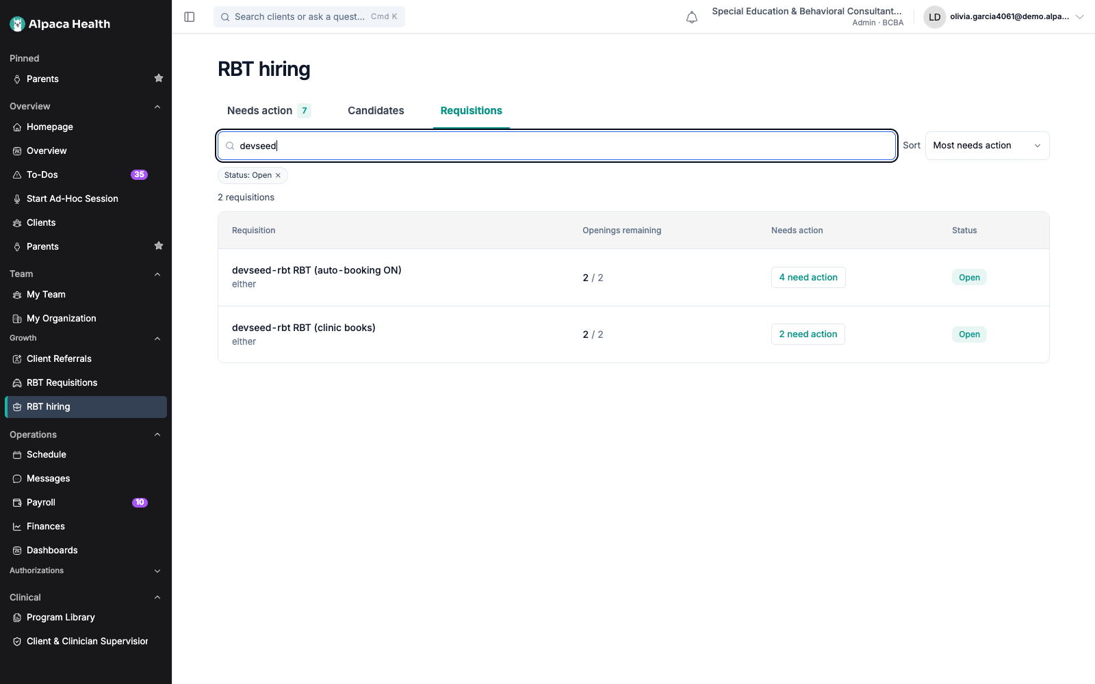Open Dashboards in sidebar

[x=86, y=551]
